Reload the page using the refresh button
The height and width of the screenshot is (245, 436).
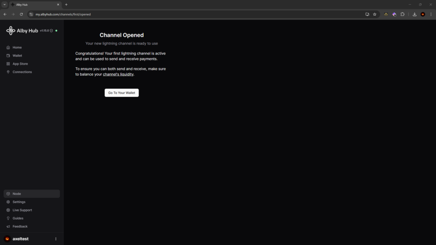click(21, 14)
